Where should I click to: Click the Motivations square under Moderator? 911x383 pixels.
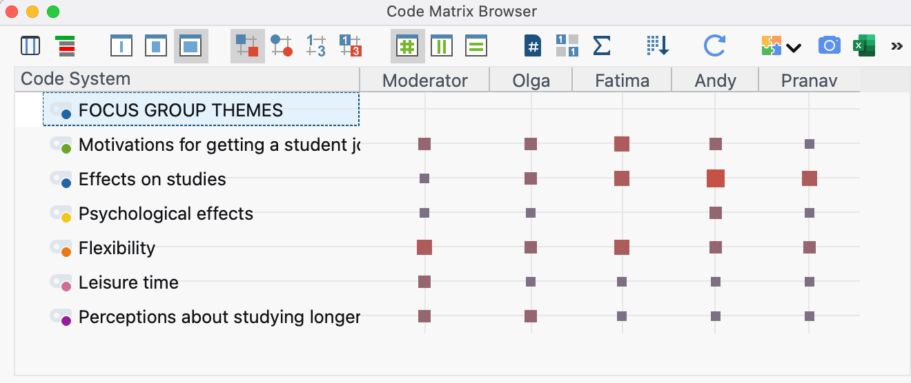424,144
